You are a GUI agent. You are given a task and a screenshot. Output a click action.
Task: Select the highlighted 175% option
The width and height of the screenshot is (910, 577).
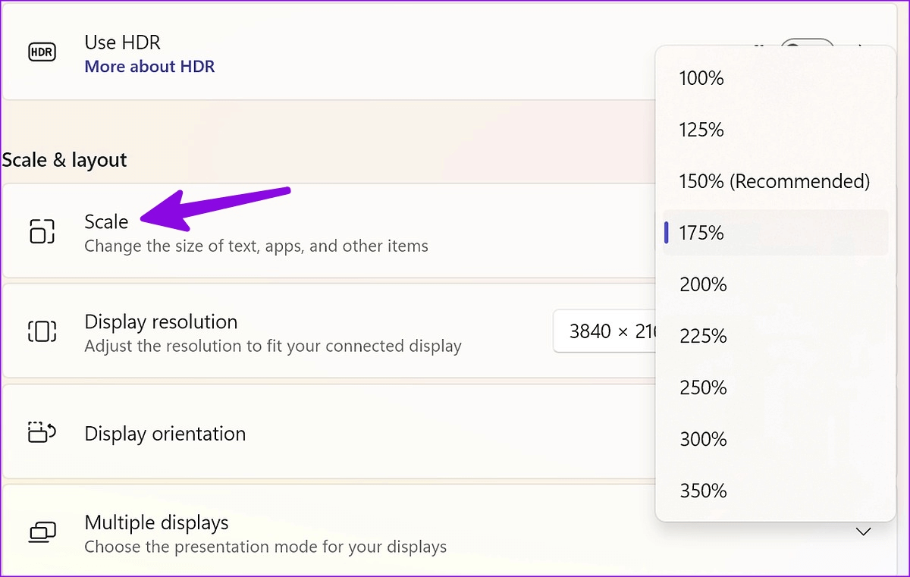click(x=701, y=233)
